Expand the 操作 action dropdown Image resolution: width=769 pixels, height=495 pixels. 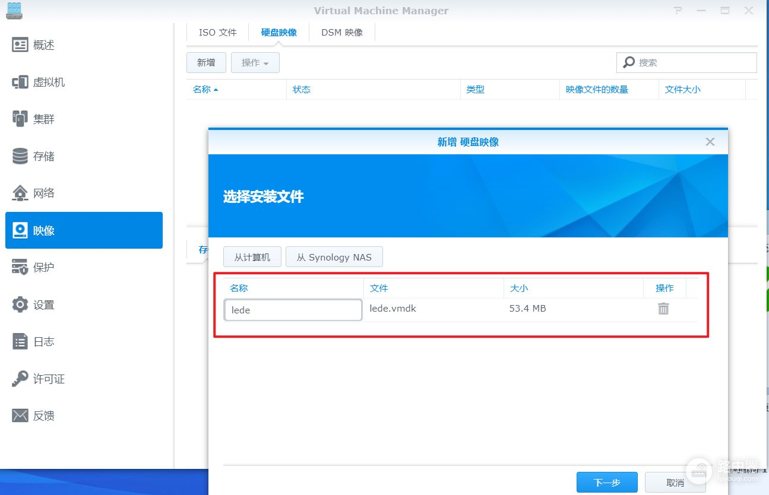(x=255, y=63)
